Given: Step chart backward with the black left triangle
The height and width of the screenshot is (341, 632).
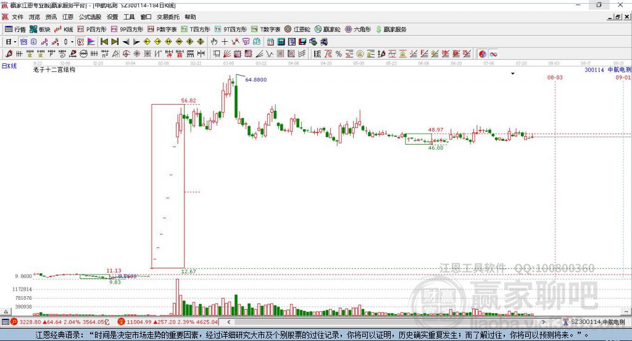Looking at the screenshot, I should [x=126, y=42].
